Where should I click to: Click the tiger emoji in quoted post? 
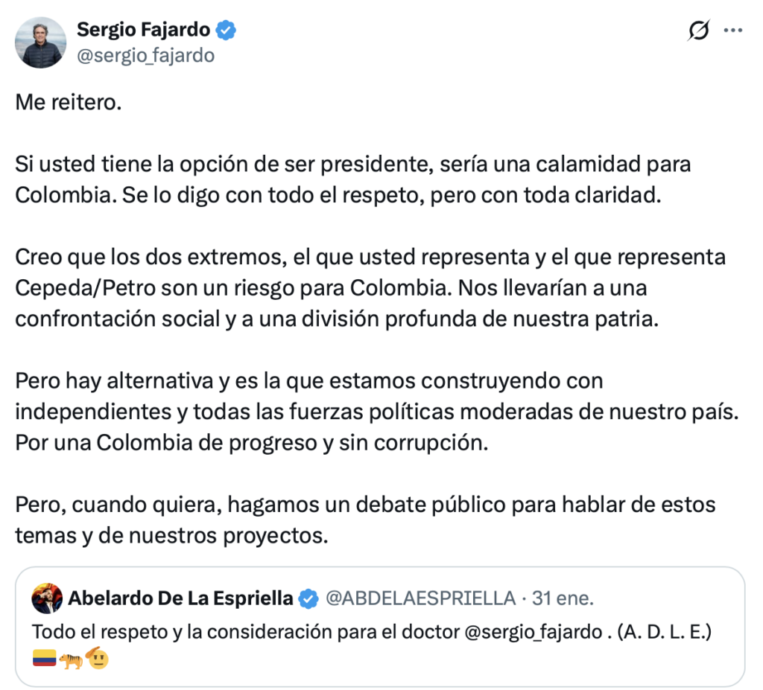[72, 659]
